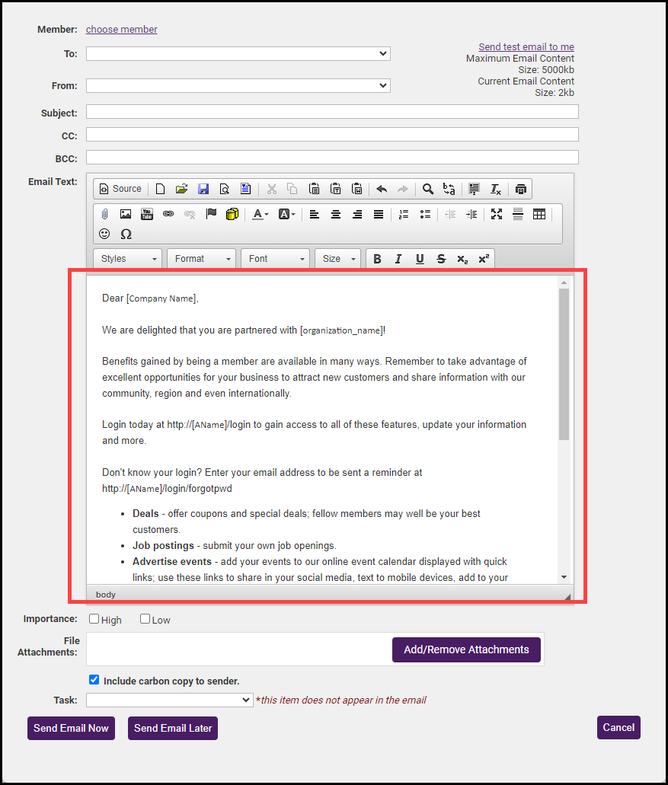The height and width of the screenshot is (785, 668).
Task: Toggle Bold formatting
Action: pos(378,259)
